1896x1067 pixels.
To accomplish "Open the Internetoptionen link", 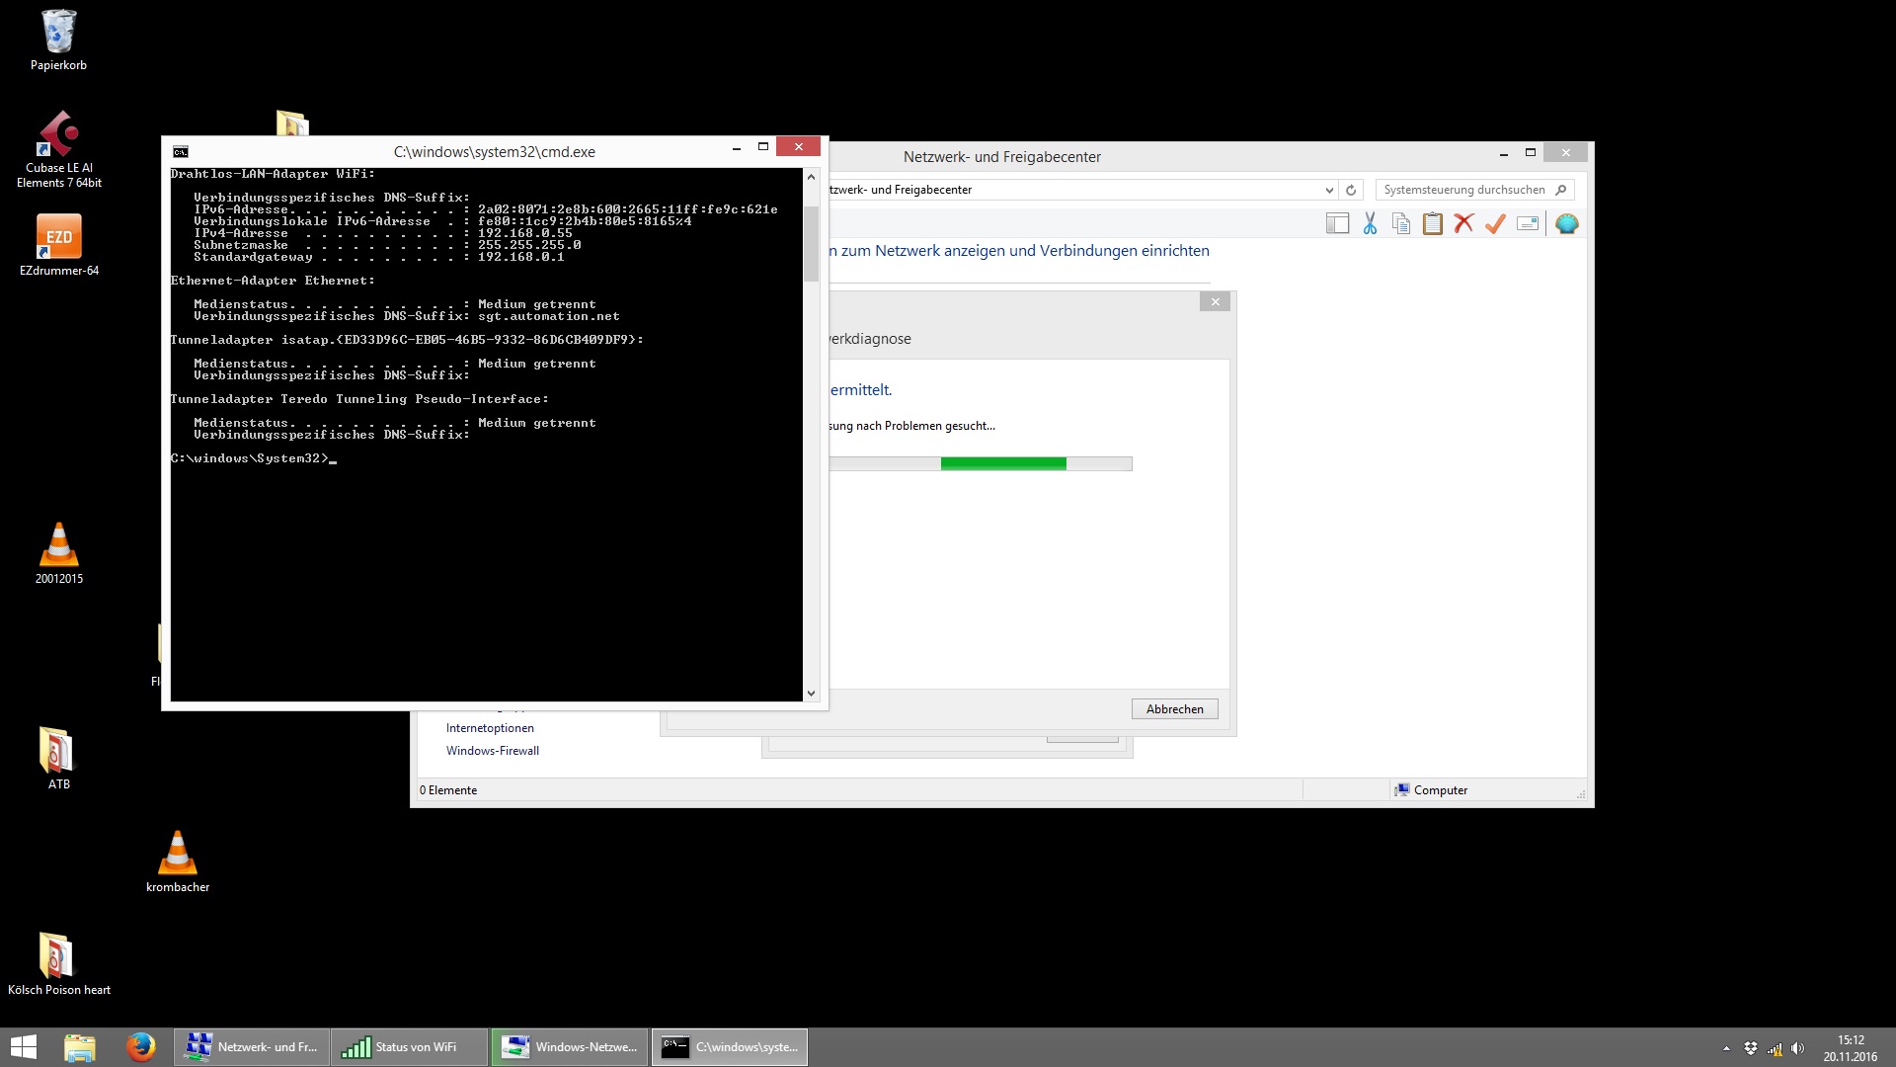I will (x=490, y=728).
